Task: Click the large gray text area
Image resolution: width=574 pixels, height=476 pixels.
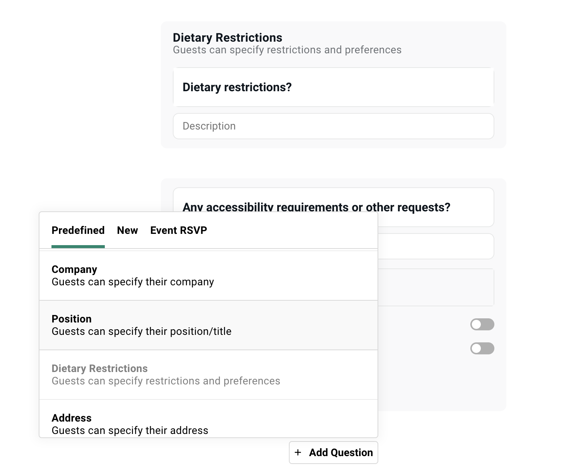Action: tap(436, 287)
